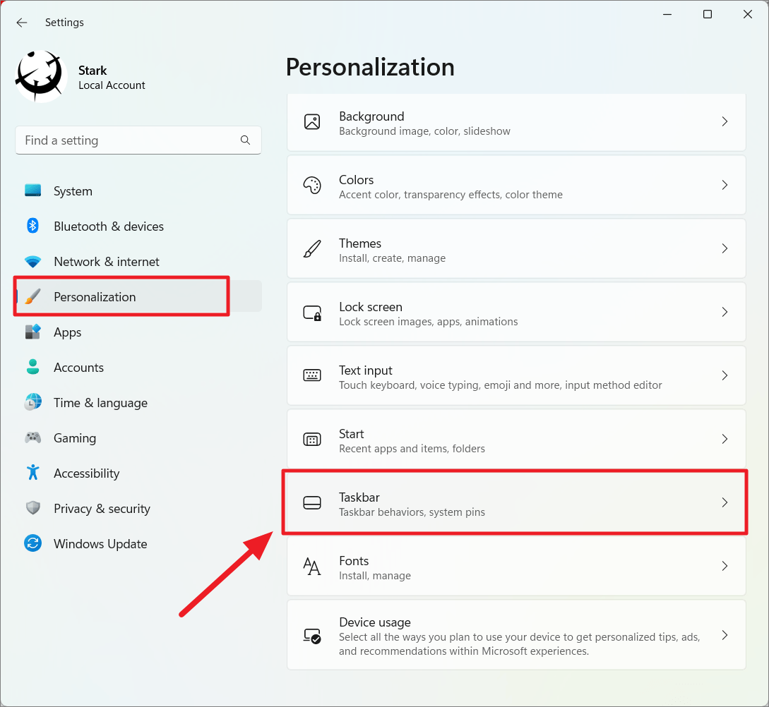The image size is (769, 707).
Task: Click the Colors palette icon
Action: [312, 185]
